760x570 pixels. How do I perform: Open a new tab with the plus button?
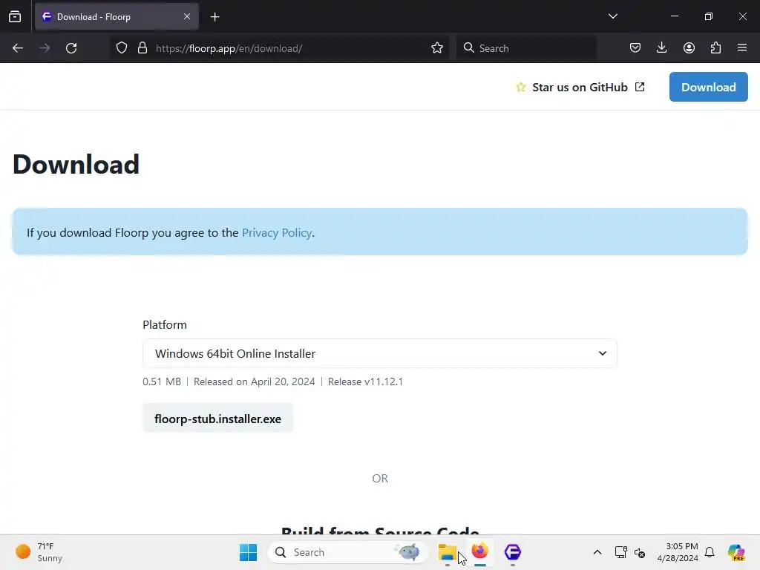coord(214,17)
